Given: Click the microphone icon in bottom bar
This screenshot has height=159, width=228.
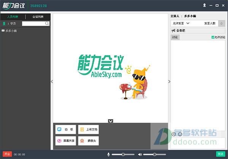Looking at the screenshot, I should [108, 154].
